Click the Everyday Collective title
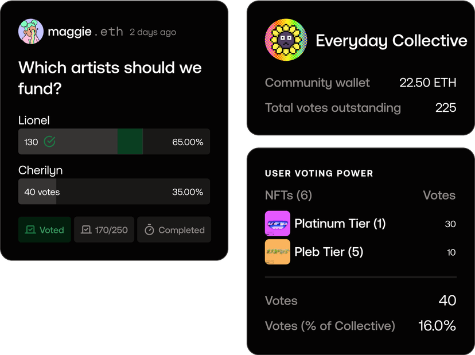475x355 pixels. pos(391,41)
